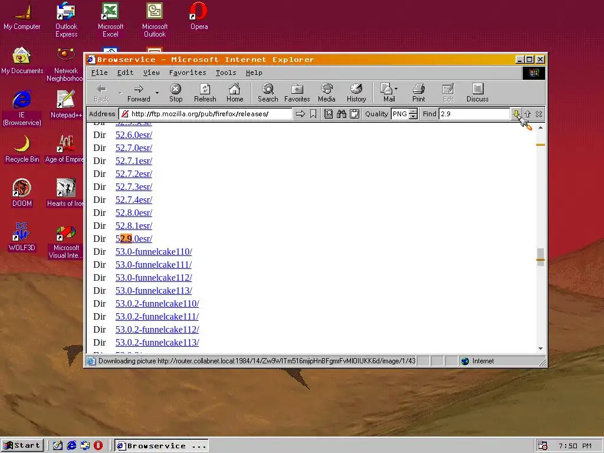Click the Forward toolbar button
This screenshot has width=604, height=453.
139,93
